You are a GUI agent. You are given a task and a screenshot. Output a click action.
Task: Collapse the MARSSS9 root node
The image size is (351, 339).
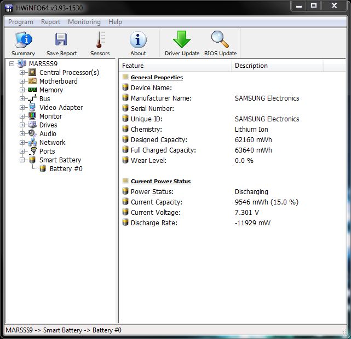click(x=11, y=64)
